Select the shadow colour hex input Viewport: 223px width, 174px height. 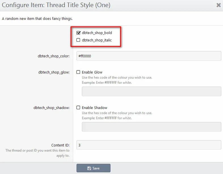coord(152,127)
